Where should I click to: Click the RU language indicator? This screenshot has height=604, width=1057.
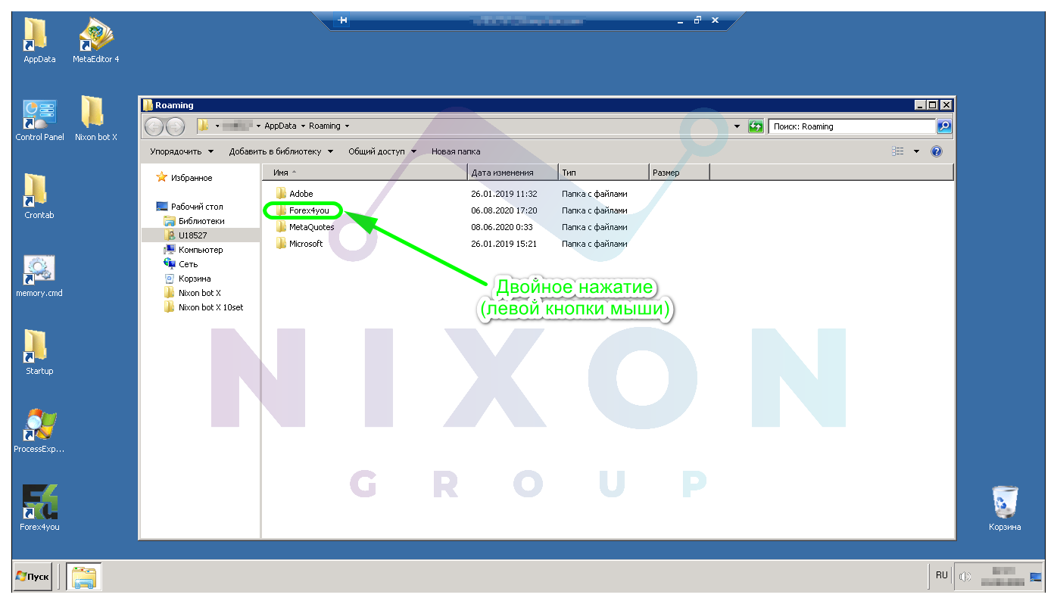(x=941, y=575)
